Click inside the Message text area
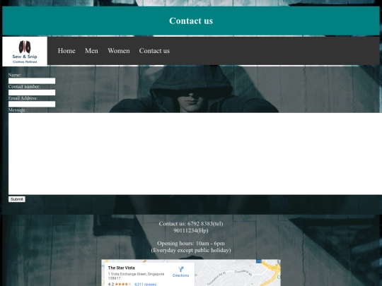The width and height of the screenshot is (382, 286). pyautogui.click(x=195, y=154)
